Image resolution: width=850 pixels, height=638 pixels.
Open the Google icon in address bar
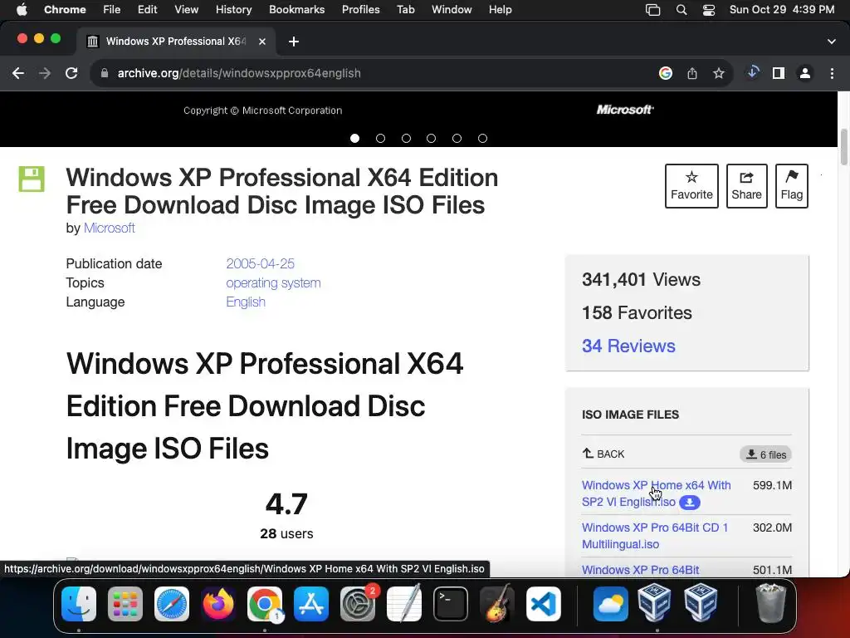click(x=666, y=73)
